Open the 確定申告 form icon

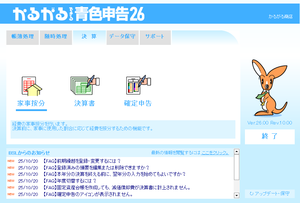(x=138, y=85)
